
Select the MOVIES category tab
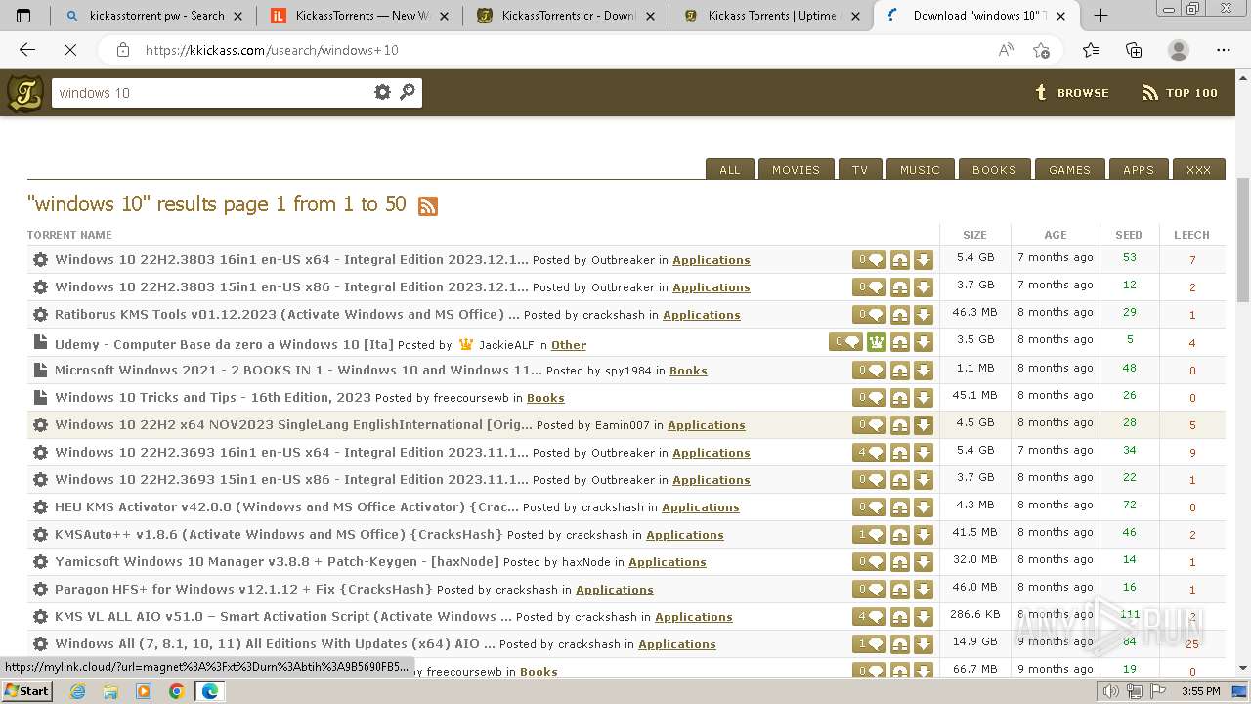click(796, 169)
